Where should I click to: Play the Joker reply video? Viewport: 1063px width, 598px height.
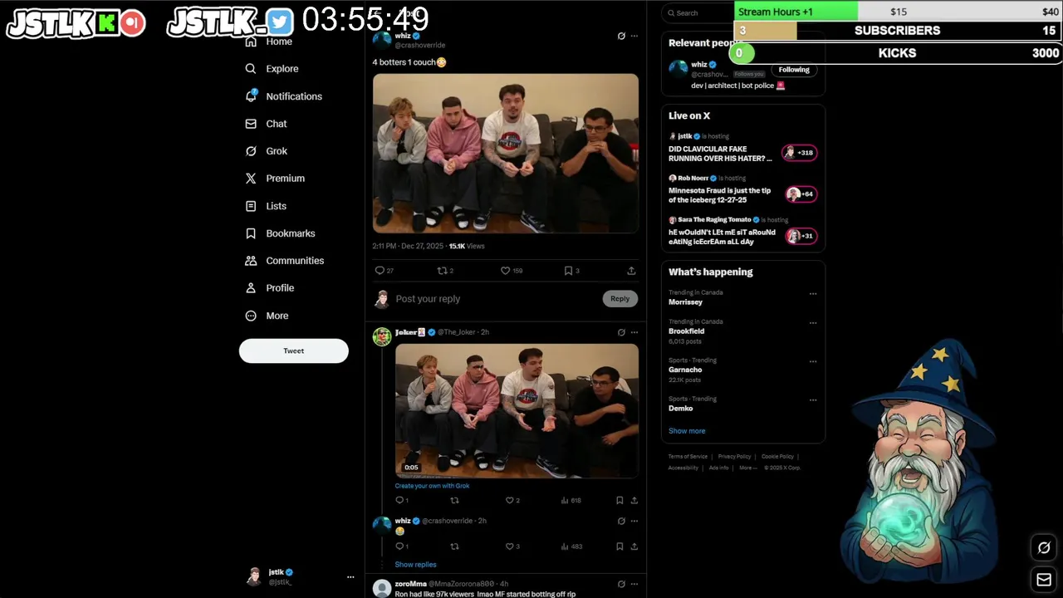(x=517, y=411)
